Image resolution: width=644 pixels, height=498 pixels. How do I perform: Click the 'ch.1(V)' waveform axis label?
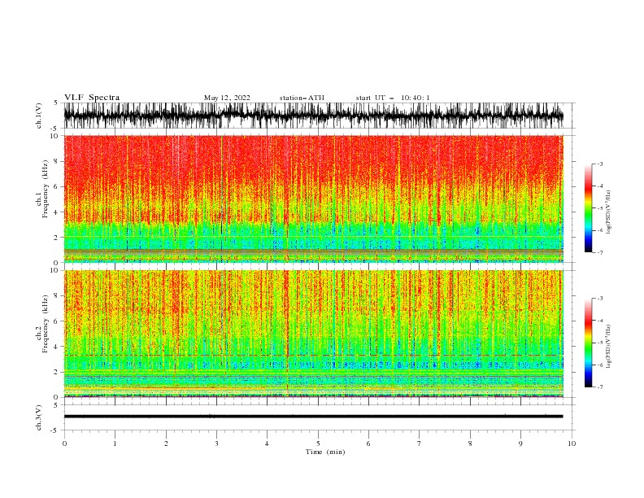[x=39, y=116]
